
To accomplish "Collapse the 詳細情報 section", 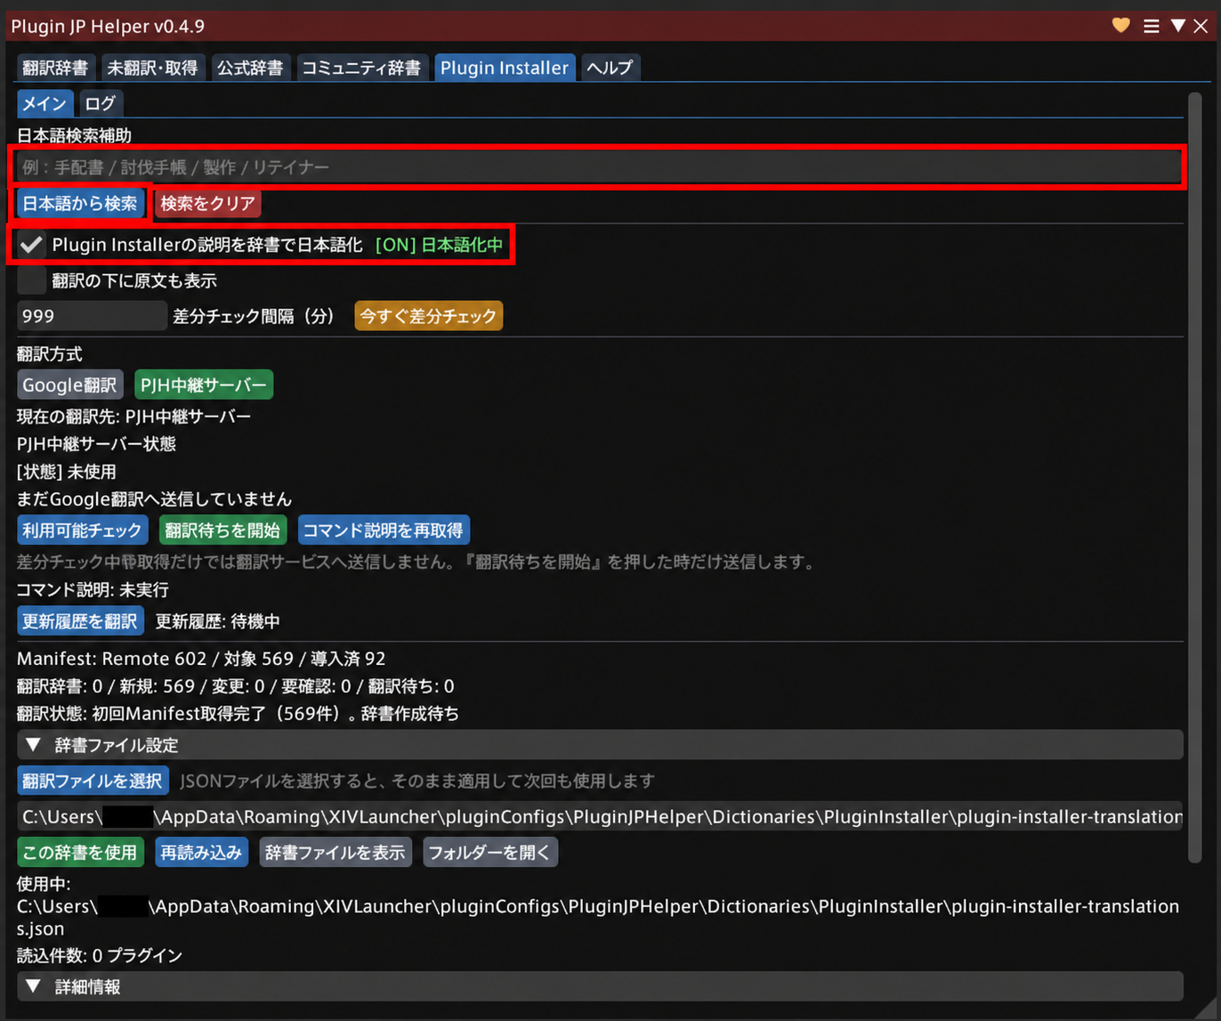I will click(601, 986).
